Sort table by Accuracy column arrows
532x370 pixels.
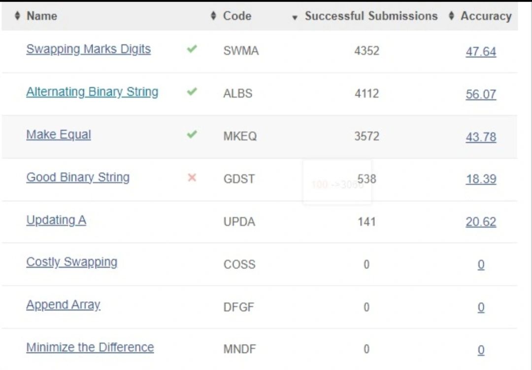[451, 16]
